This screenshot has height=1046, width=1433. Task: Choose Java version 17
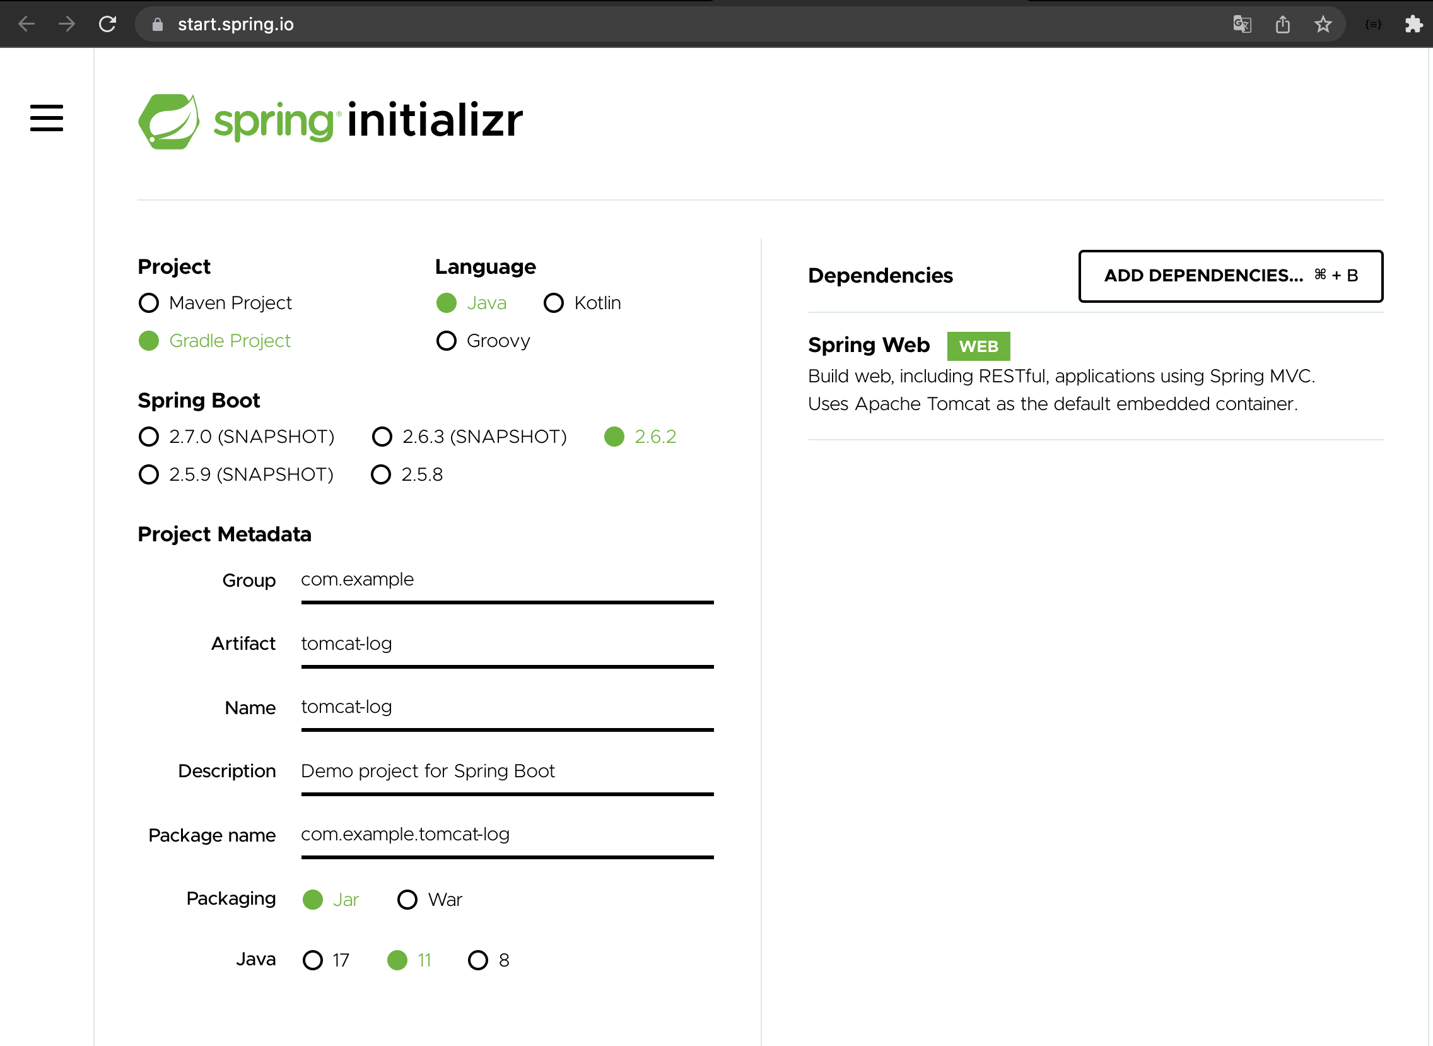(313, 961)
